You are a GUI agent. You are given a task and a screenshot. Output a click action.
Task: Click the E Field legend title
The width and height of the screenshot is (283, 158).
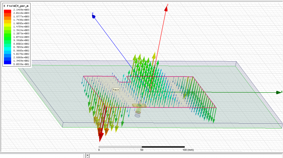click(16, 6)
